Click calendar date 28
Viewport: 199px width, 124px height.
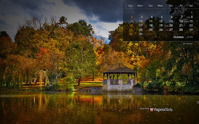click(x=181, y=30)
